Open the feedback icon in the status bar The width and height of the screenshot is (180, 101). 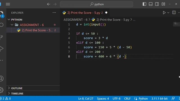[173, 98]
